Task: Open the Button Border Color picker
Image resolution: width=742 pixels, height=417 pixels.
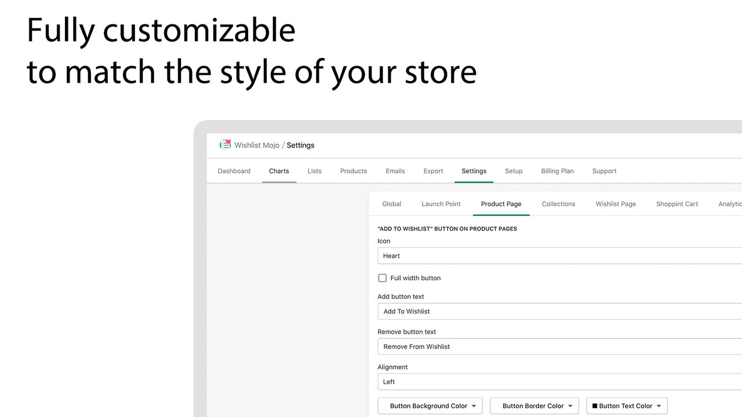Action: tap(534, 406)
